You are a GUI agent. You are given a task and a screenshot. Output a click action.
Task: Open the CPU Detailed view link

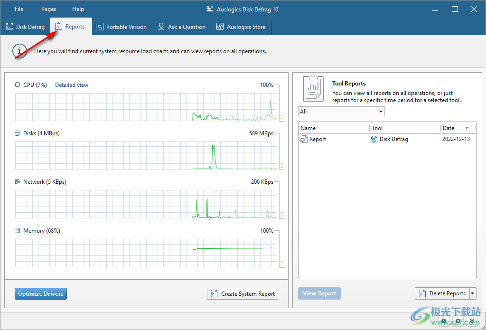(x=72, y=85)
